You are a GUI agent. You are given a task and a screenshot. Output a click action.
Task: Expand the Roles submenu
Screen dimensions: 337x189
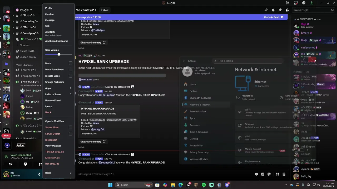(x=58, y=173)
